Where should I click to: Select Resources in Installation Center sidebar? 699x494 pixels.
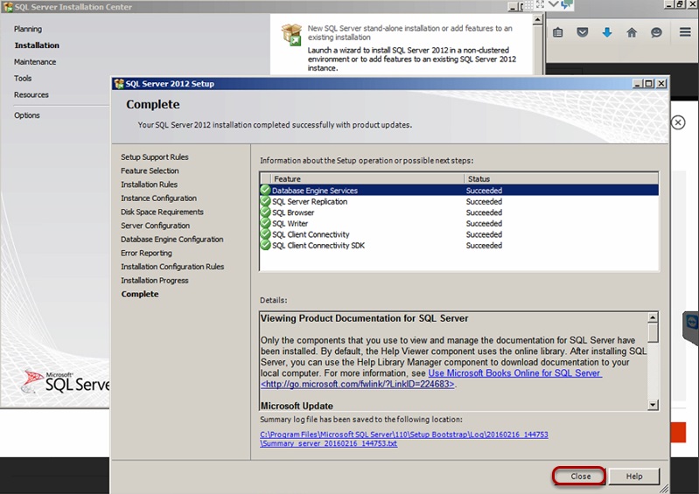click(31, 95)
